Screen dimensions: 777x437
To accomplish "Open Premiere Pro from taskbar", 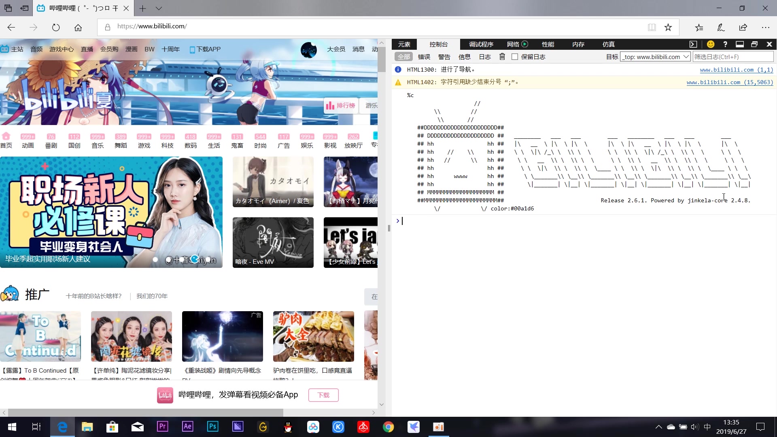I will (x=163, y=426).
